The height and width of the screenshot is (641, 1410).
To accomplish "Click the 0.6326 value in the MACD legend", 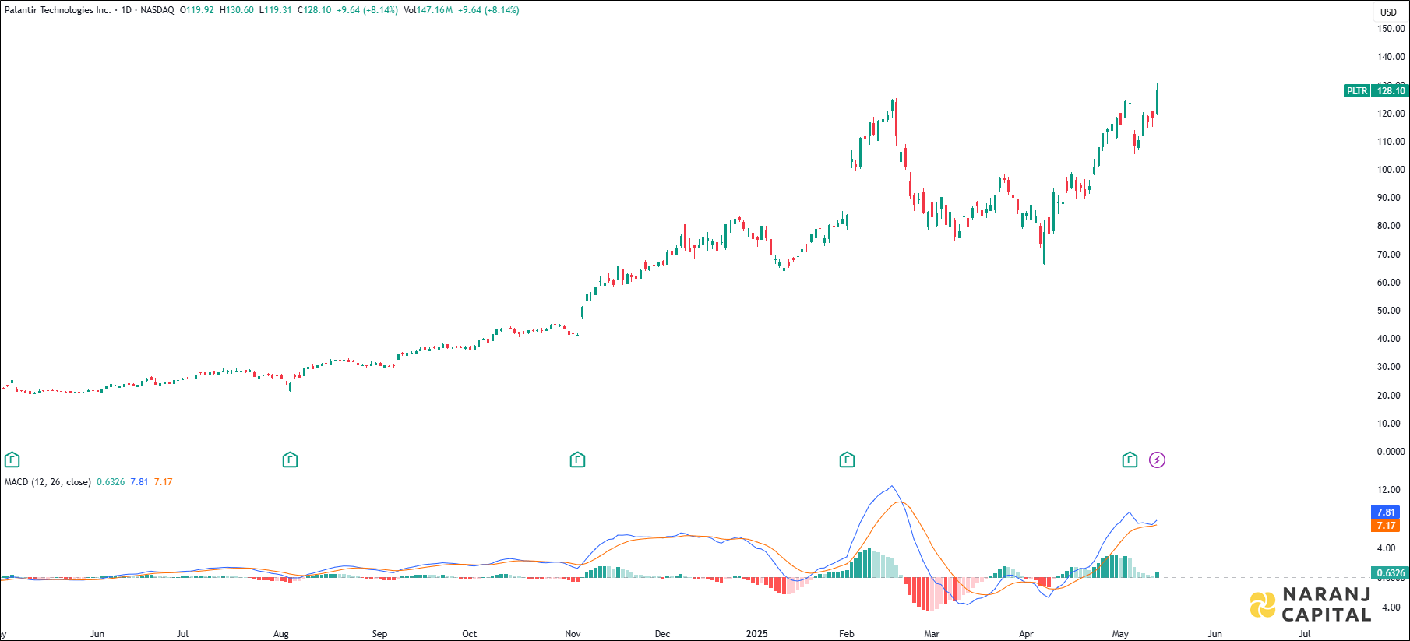I will pyautogui.click(x=111, y=482).
